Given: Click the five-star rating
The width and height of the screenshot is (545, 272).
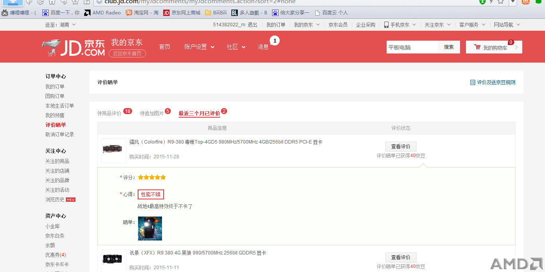Looking at the screenshot, I should 152,177.
